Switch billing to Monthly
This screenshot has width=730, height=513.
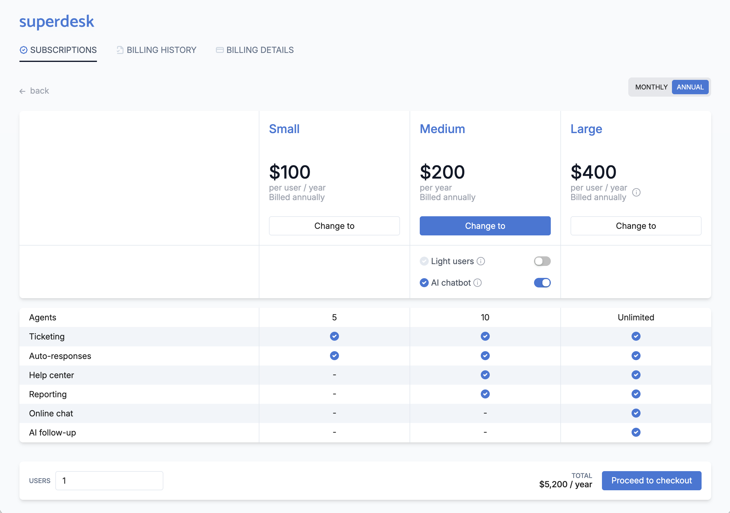[x=651, y=87]
